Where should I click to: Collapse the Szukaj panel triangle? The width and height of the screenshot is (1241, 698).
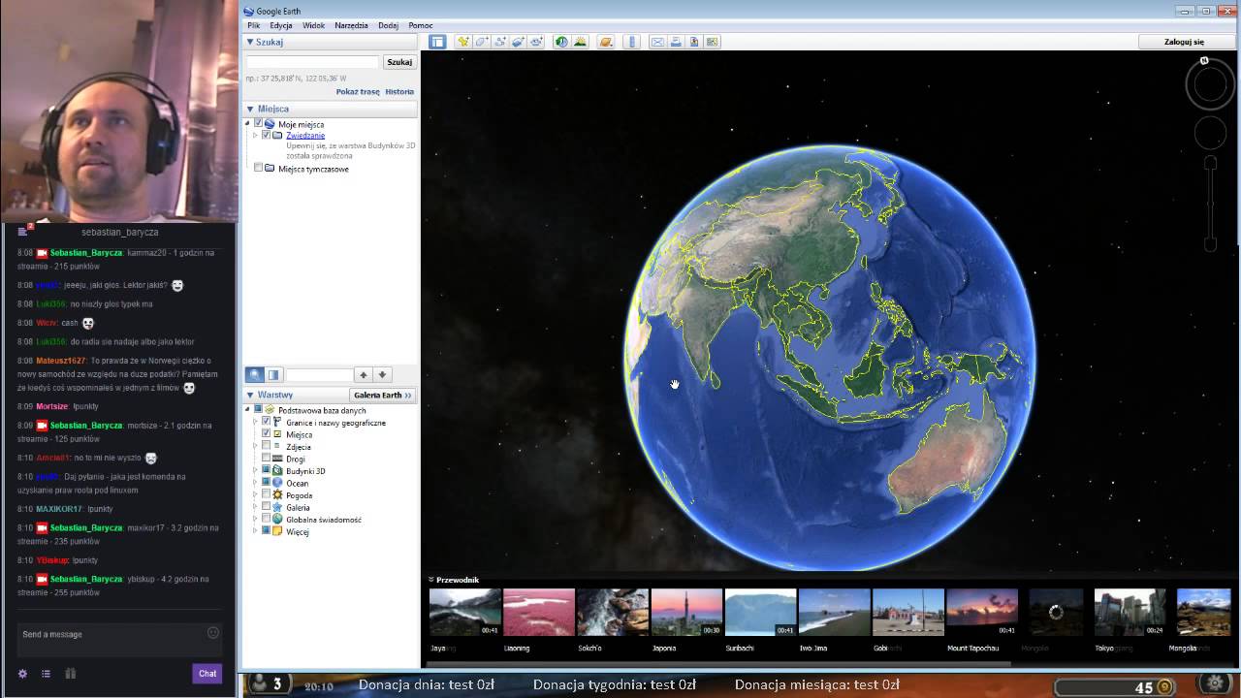pyautogui.click(x=249, y=42)
